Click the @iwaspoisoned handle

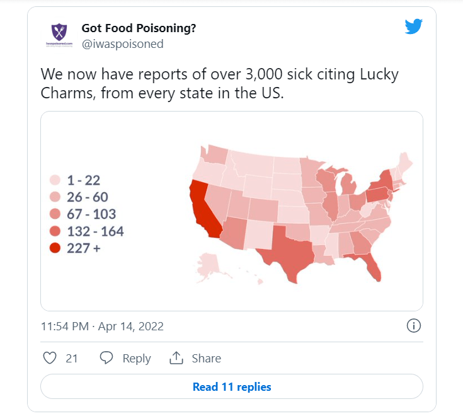click(x=122, y=43)
